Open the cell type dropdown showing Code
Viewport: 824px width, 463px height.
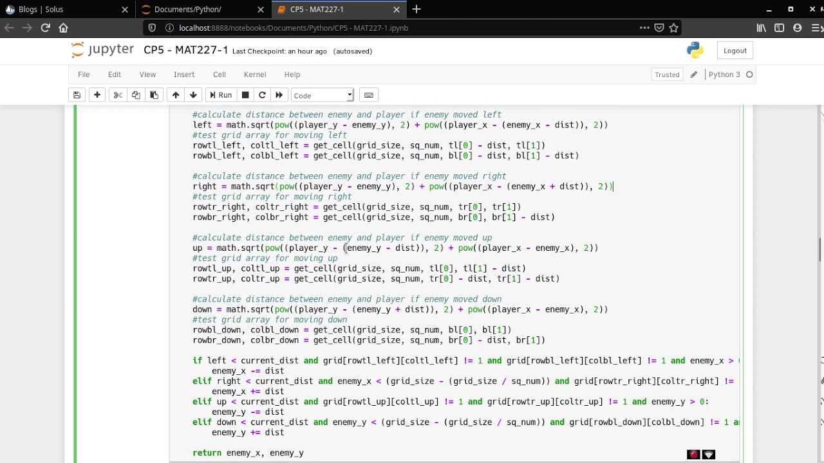323,95
